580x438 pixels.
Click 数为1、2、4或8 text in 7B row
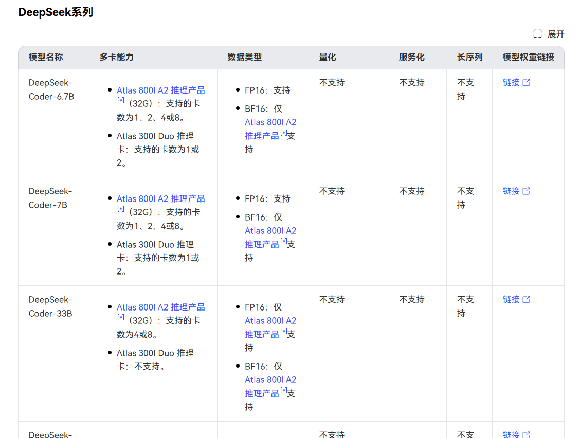coord(151,226)
